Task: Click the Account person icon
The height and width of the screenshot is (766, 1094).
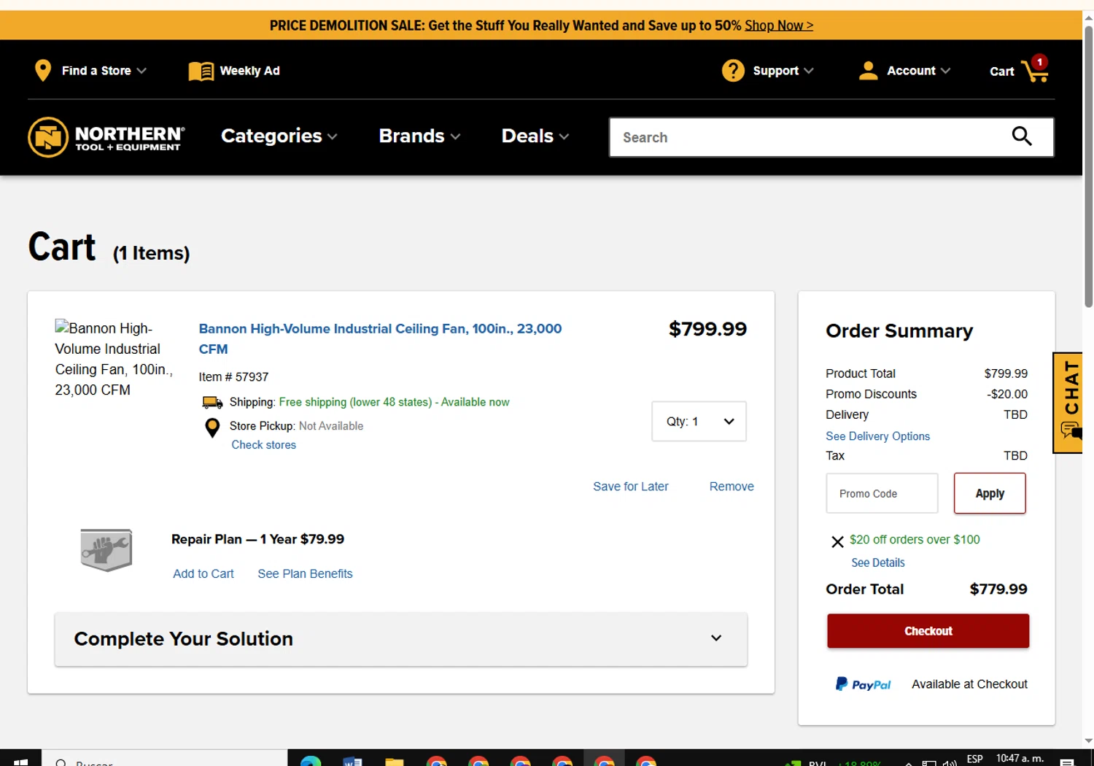Action: (x=868, y=71)
